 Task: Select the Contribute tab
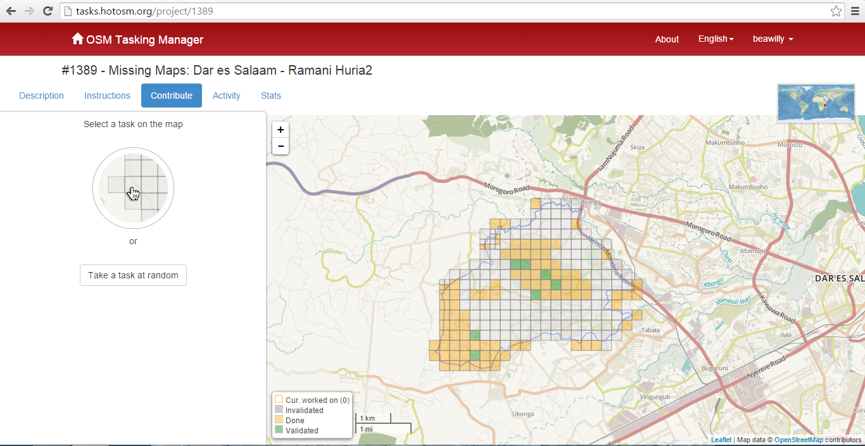coord(172,96)
